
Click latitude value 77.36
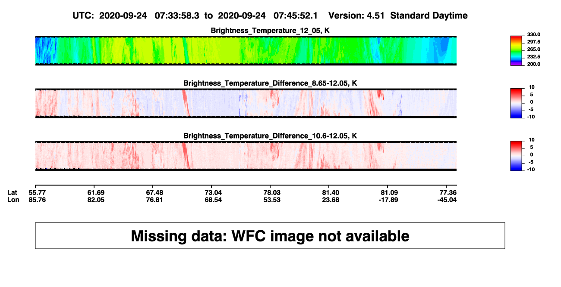(x=448, y=193)
